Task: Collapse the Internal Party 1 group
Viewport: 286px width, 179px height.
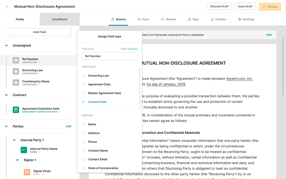Action: pyautogui.click(x=14, y=140)
